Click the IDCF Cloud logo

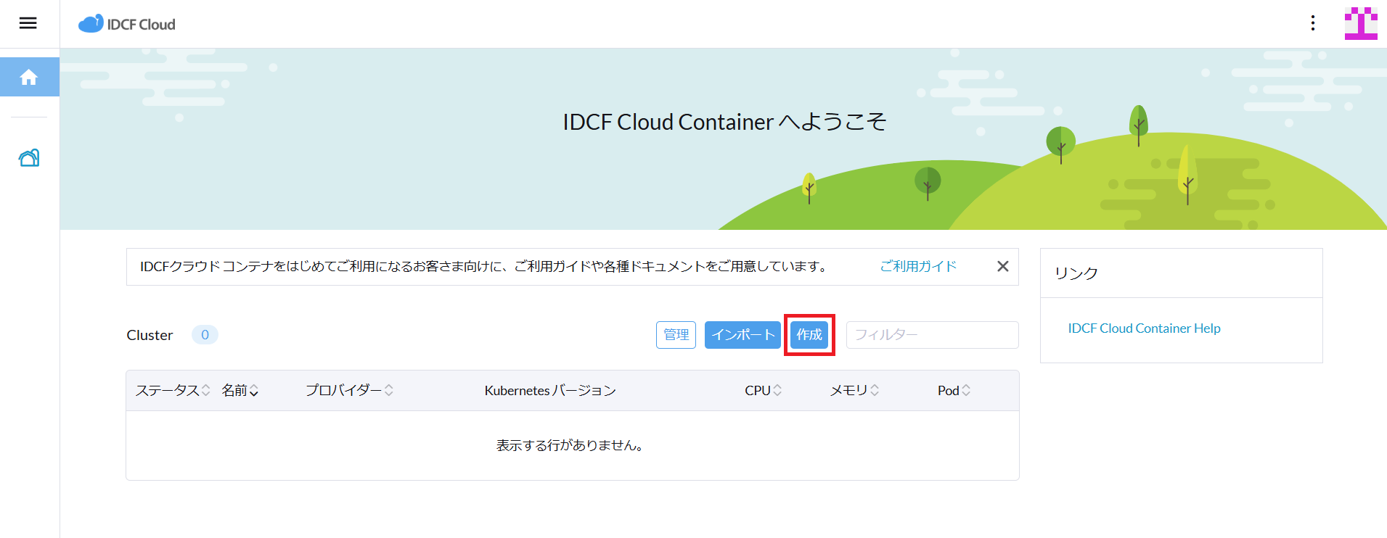(x=128, y=24)
